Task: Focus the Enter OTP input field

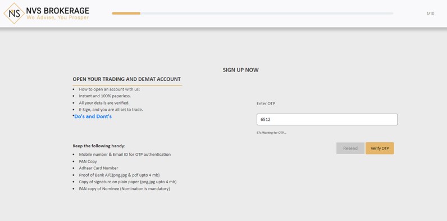Action: click(327, 119)
